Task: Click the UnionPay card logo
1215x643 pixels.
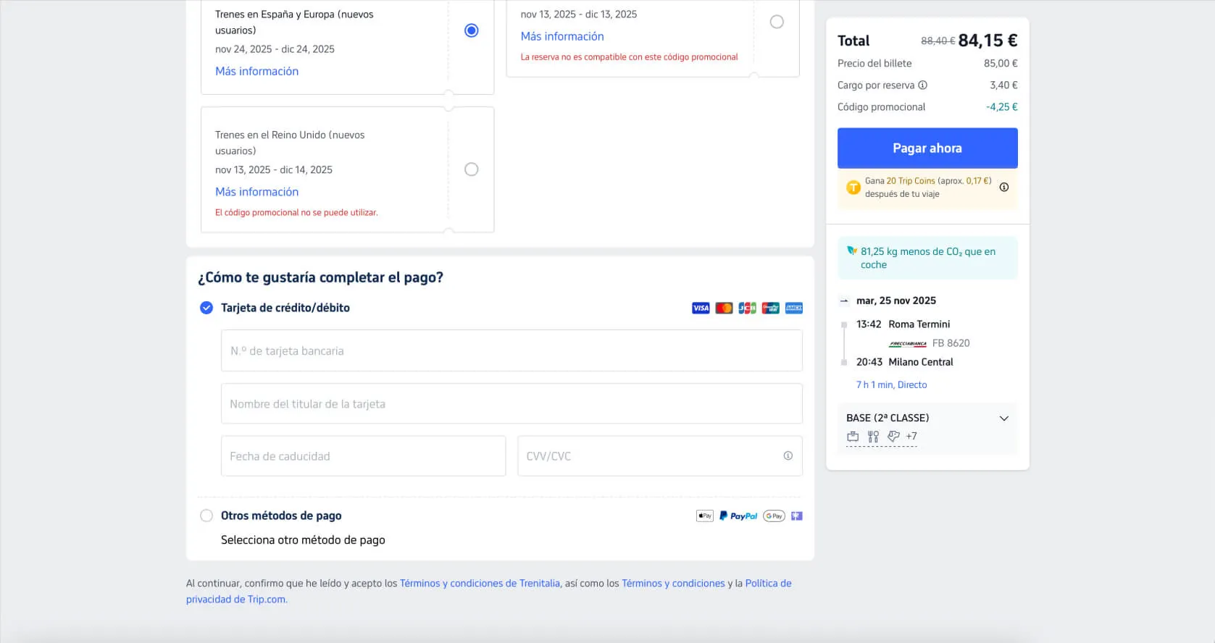Action: click(x=771, y=308)
